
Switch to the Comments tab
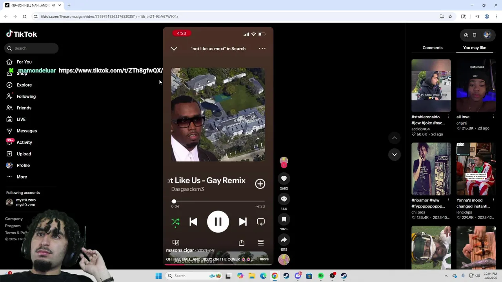tap(432, 48)
